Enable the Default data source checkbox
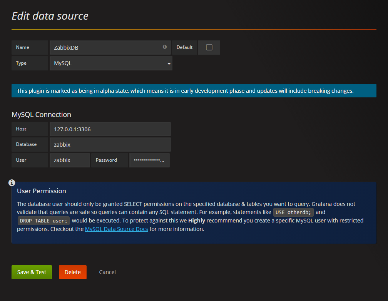Image resolution: width=388 pixels, height=301 pixels. pyautogui.click(x=209, y=47)
